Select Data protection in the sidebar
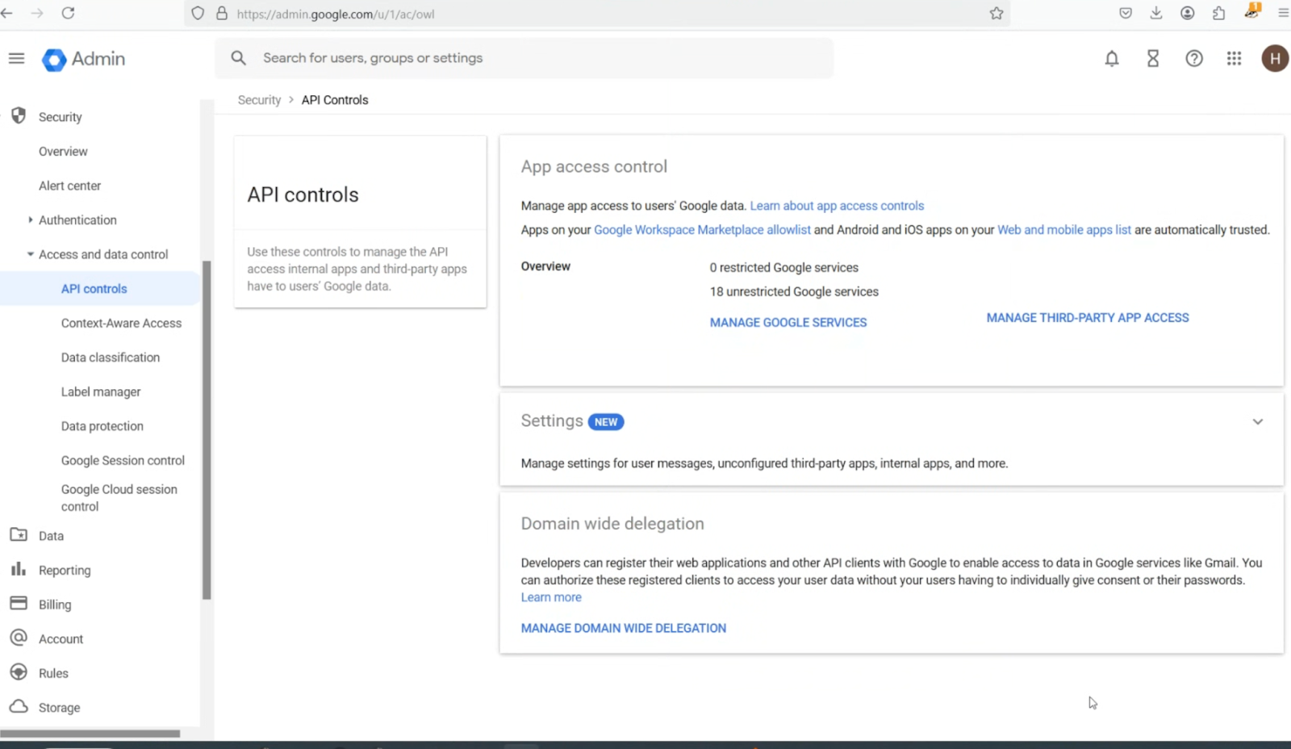1291x749 pixels. pos(102,426)
